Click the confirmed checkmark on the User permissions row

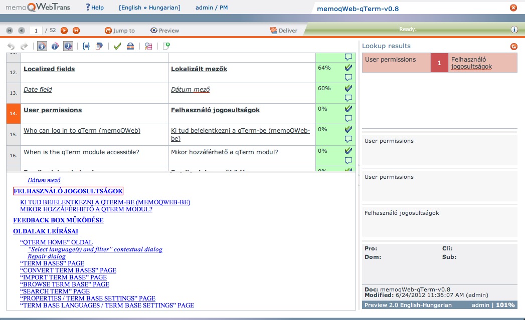(x=348, y=109)
